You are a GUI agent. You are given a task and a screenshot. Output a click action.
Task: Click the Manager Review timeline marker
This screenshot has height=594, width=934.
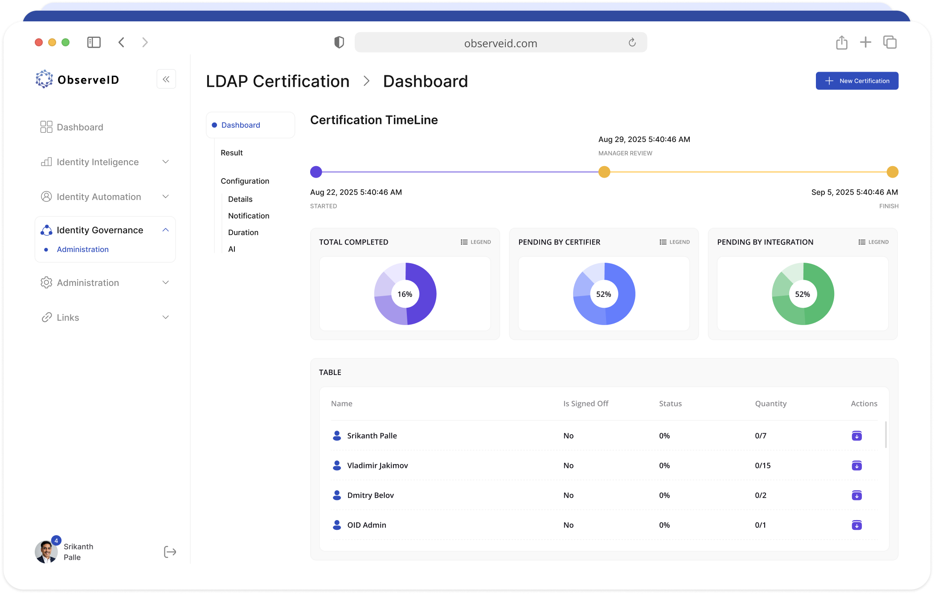(x=604, y=172)
